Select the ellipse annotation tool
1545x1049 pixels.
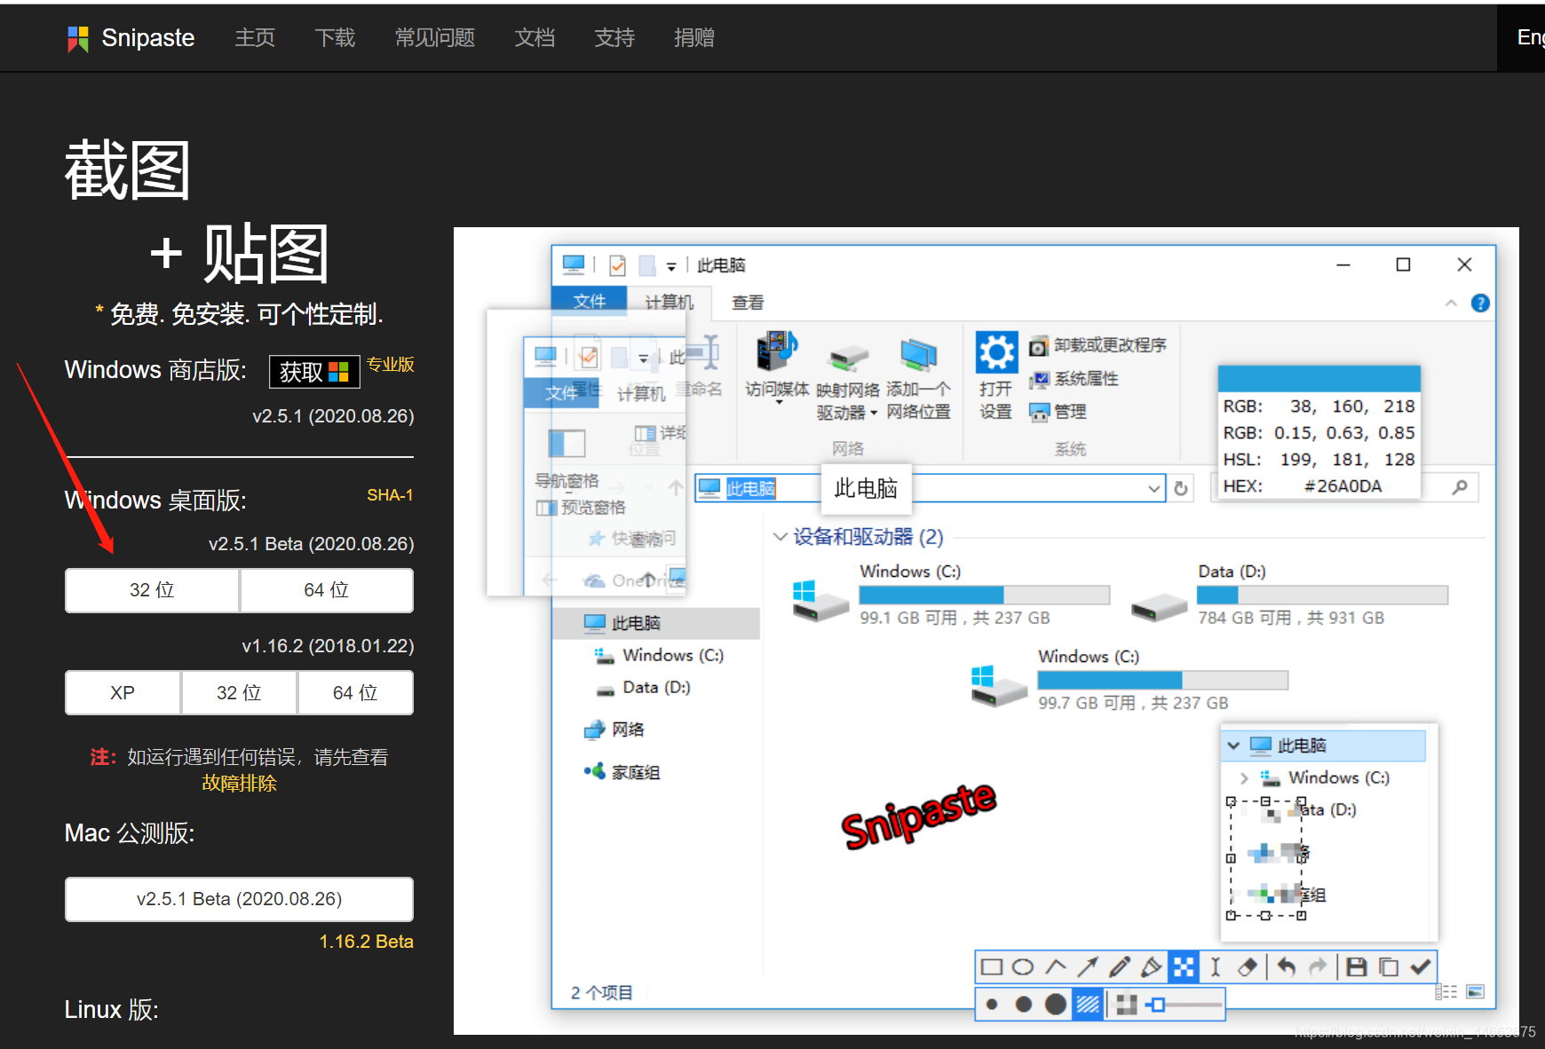[1023, 967]
